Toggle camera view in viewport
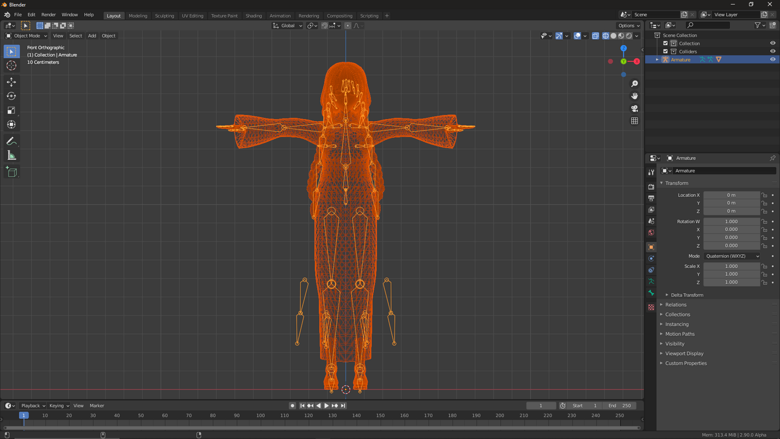Viewport: 780px width, 439px height. pyautogui.click(x=634, y=109)
